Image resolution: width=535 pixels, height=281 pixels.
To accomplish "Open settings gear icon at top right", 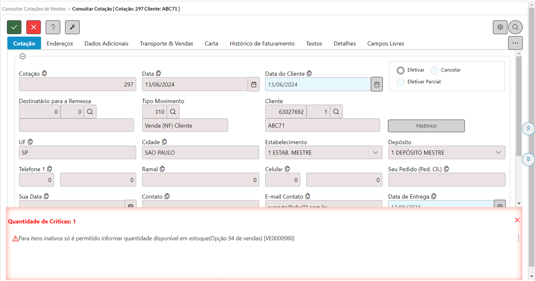I will tap(500, 27).
